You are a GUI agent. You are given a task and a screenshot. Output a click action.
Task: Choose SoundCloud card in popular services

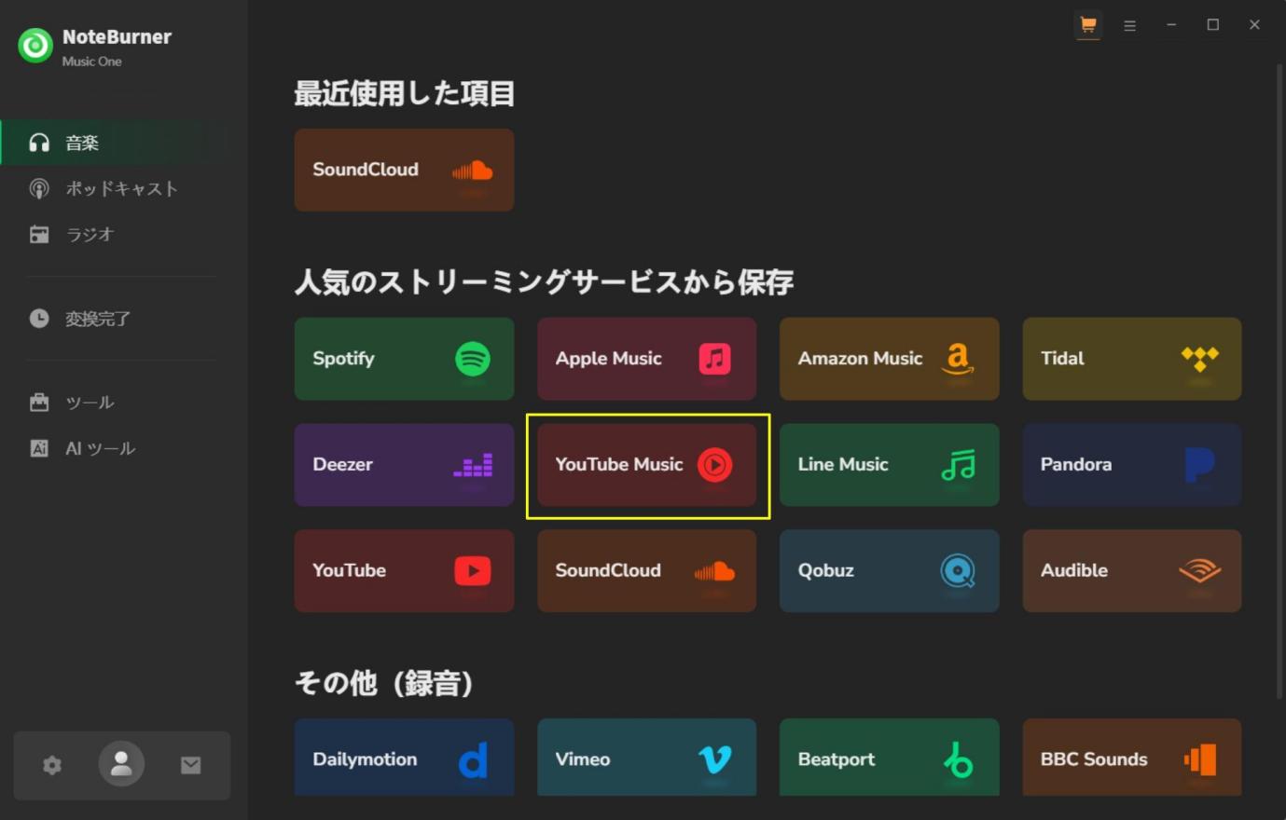646,571
